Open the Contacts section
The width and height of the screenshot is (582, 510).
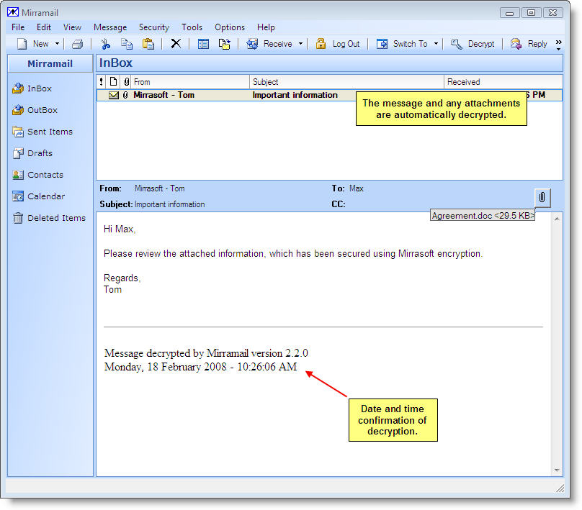pos(38,175)
